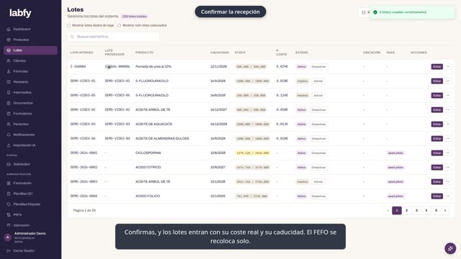The height and width of the screenshot is (259, 461).
Task: Click into the Buscar elementos search field
Action: click(x=114, y=37)
